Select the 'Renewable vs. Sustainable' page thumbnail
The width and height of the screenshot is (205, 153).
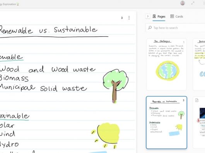[166, 122]
